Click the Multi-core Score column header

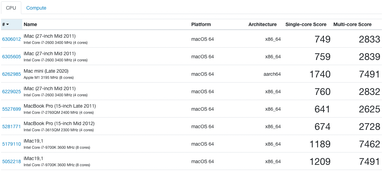[352, 24]
